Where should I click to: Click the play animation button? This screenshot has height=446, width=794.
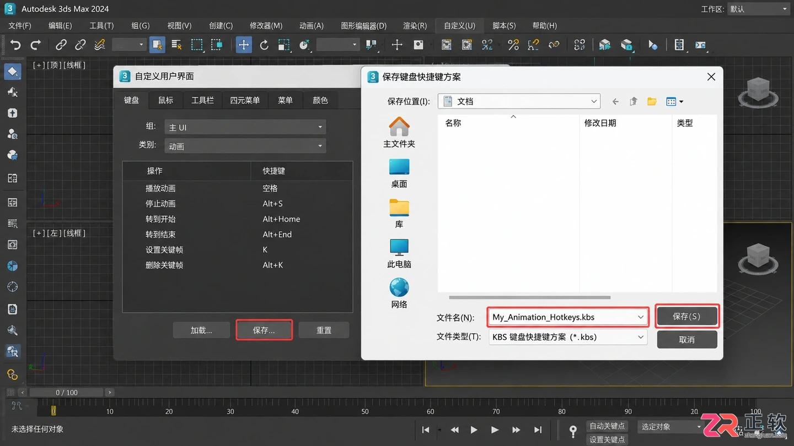click(474, 430)
